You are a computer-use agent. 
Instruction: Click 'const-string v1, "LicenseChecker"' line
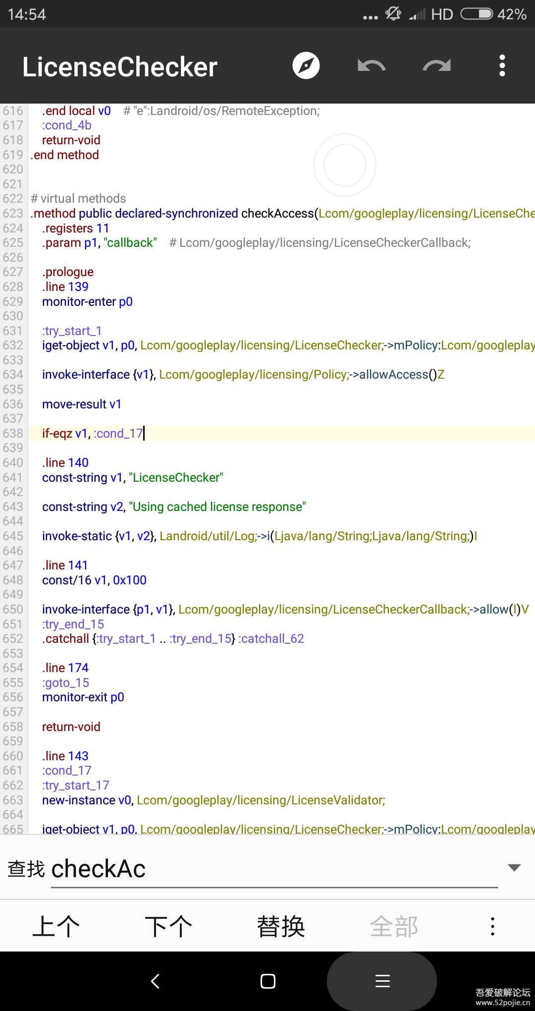tap(133, 477)
